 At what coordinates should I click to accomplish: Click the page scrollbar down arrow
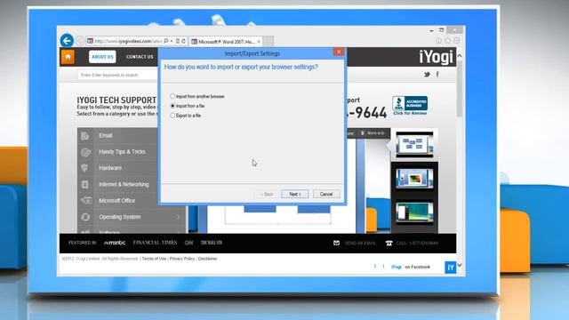(x=460, y=265)
